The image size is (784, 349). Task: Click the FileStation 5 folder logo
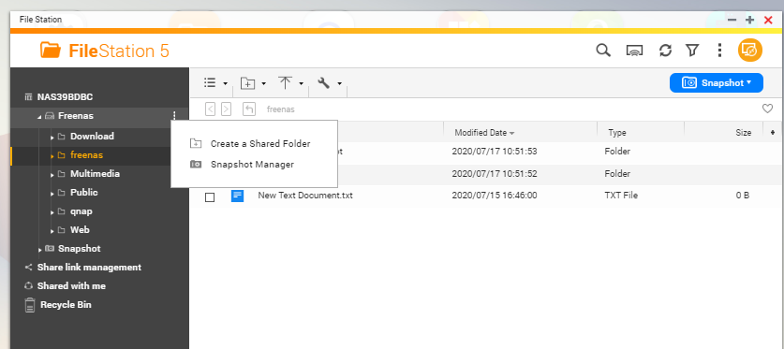[x=51, y=50]
